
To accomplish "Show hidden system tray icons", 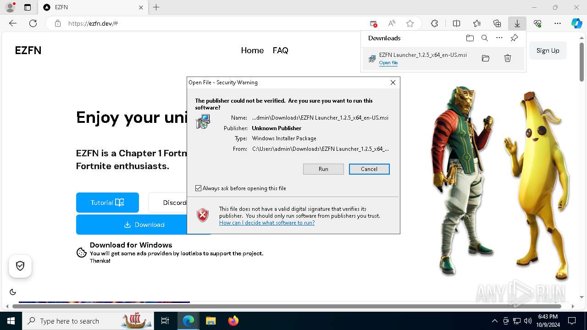I will click(x=494, y=321).
